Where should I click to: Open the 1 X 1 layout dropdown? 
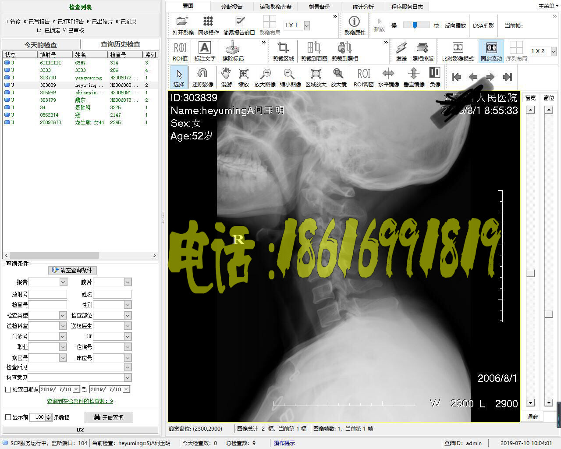pos(307,25)
